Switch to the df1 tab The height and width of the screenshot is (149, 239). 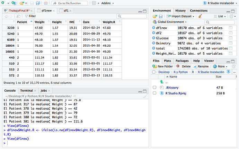tap(66, 11)
